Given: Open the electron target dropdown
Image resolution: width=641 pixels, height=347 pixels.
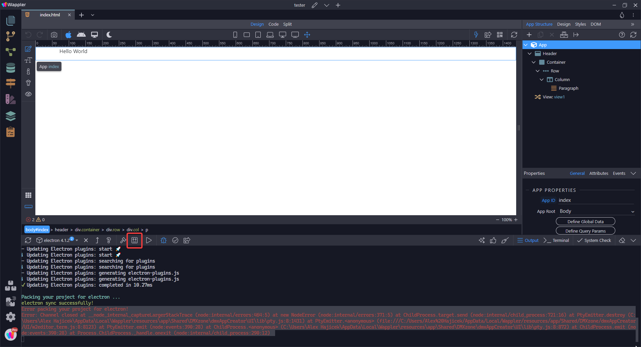Looking at the screenshot, I should click(x=77, y=241).
